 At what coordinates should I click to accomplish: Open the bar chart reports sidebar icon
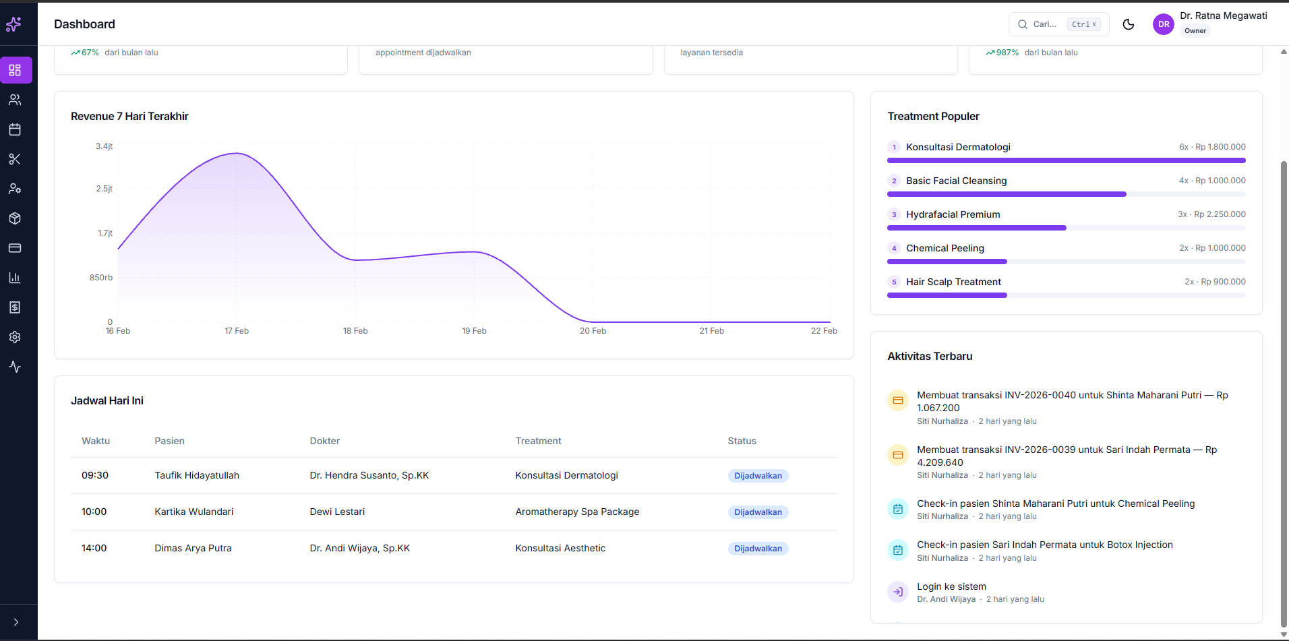[x=15, y=278]
